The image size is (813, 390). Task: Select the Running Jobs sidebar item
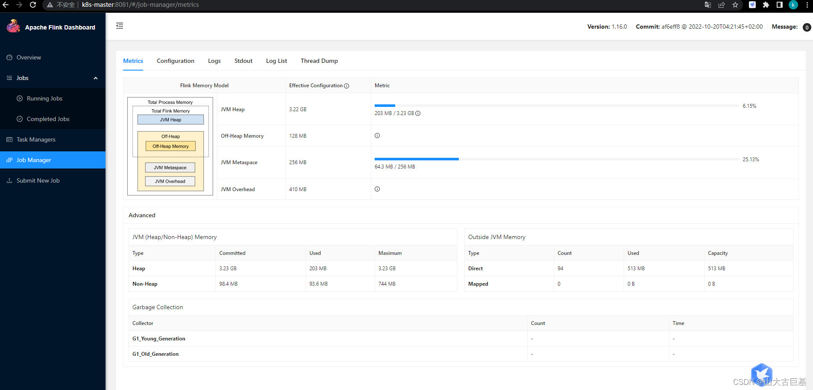click(x=44, y=98)
